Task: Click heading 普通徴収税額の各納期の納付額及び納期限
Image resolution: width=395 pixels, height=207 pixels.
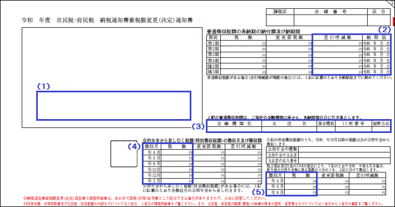Action: click(x=254, y=32)
